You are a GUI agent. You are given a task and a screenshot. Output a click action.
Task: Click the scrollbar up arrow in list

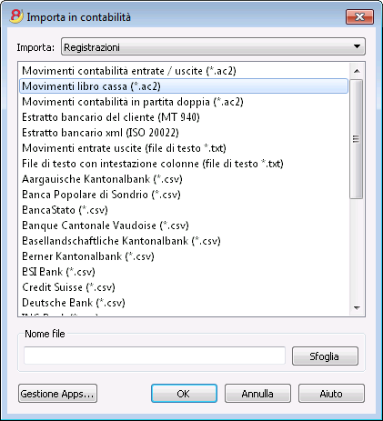357,71
